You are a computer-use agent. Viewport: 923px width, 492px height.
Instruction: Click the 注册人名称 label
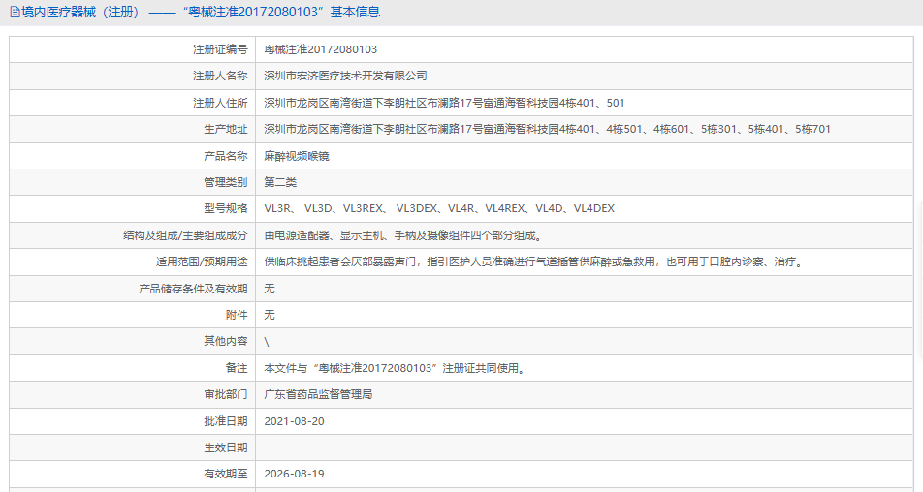[x=220, y=76]
